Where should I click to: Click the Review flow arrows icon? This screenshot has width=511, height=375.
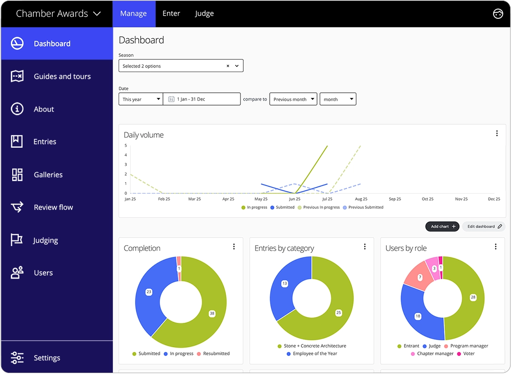17,207
